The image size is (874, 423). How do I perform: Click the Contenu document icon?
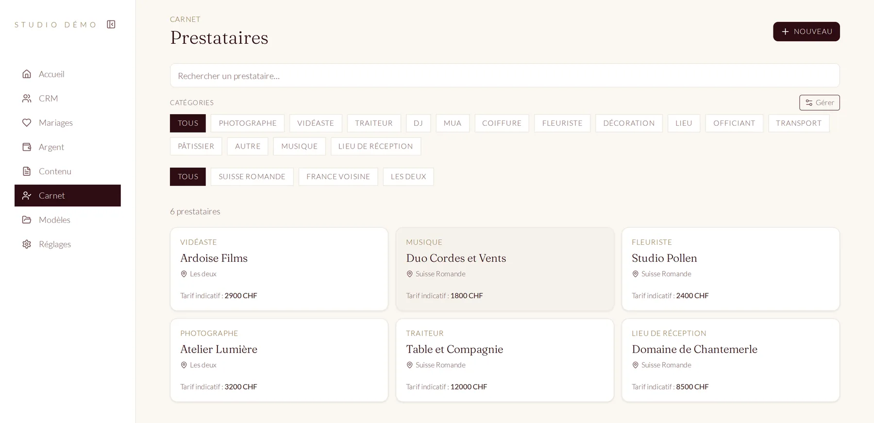27,171
